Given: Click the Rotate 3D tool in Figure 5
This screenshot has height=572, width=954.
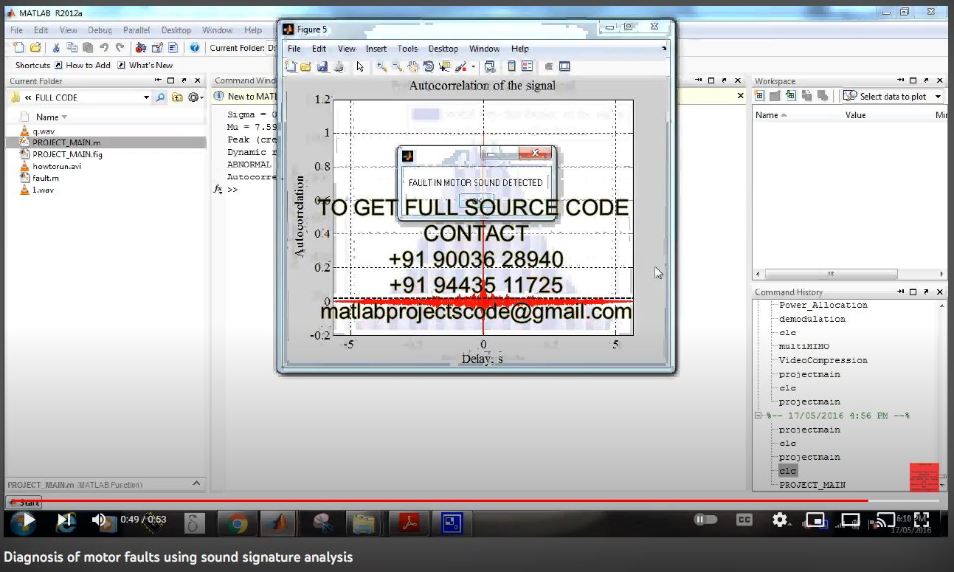Looking at the screenshot, I should (429, 66).
